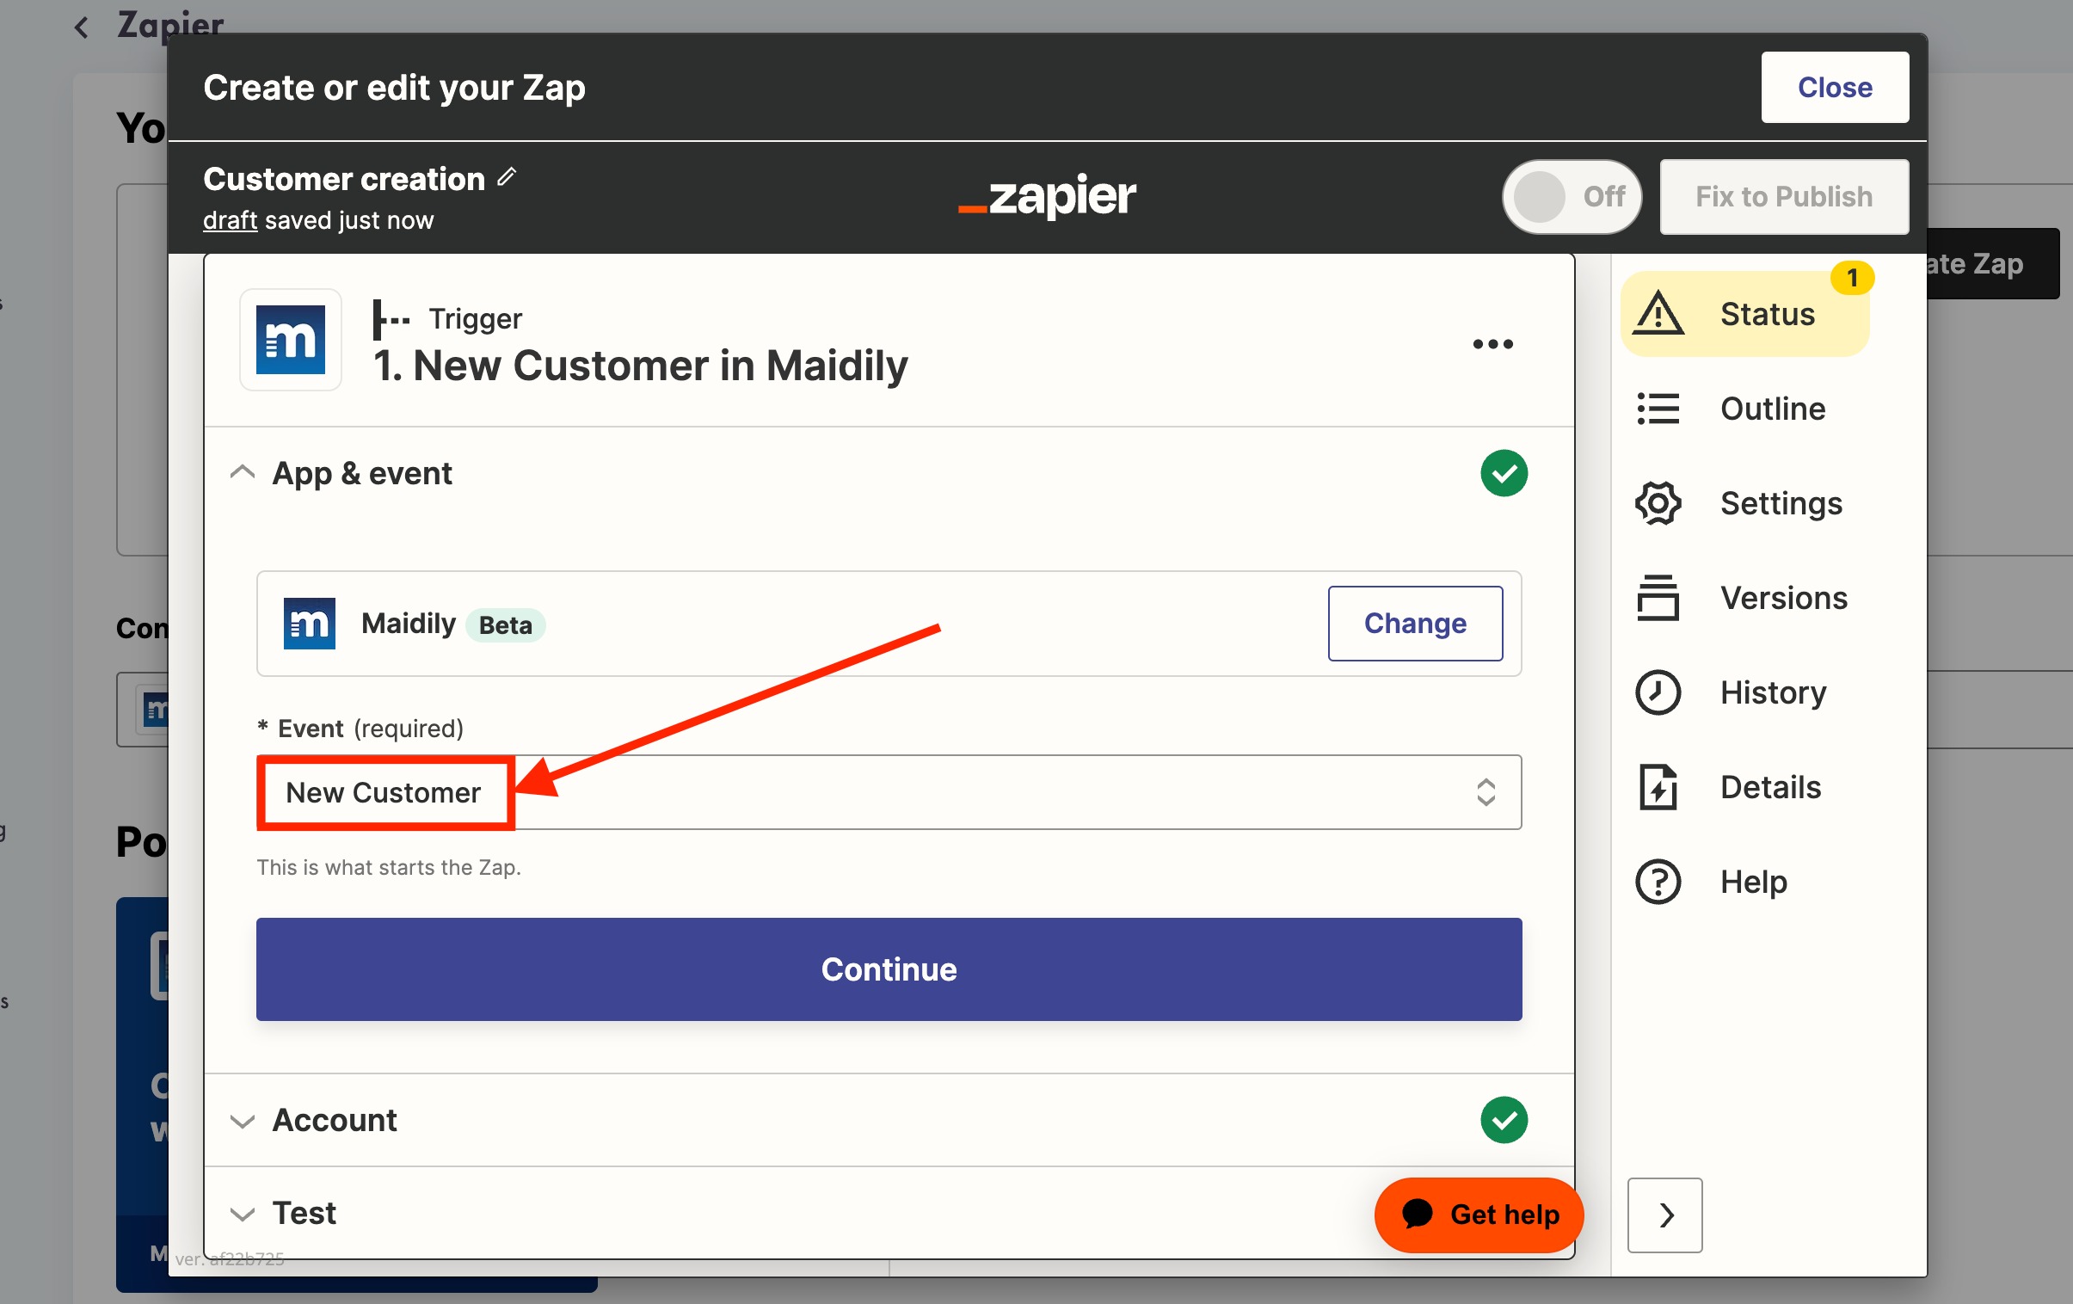Open the Help sidebar tab
2073x1304 pixels.
(1745, 882)
